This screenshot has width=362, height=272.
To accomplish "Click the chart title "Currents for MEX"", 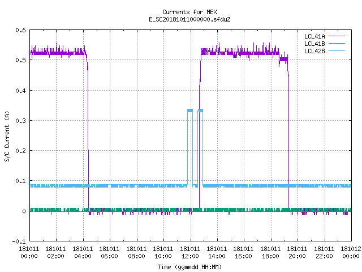I will tap(189, 12).
